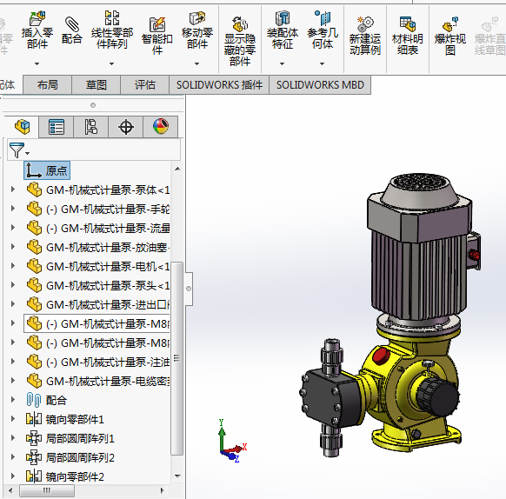The image size is (506, 499).
Task: Click the panel collapse handle
Action: coord(189,289)
